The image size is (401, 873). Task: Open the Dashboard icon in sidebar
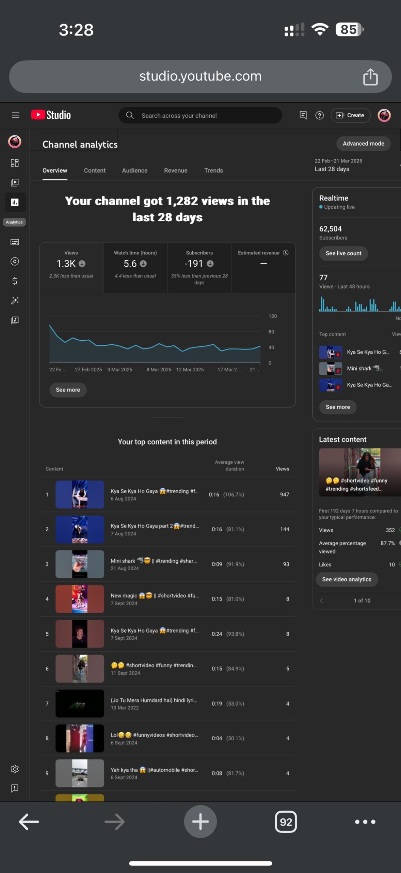(x=15, y=163)
